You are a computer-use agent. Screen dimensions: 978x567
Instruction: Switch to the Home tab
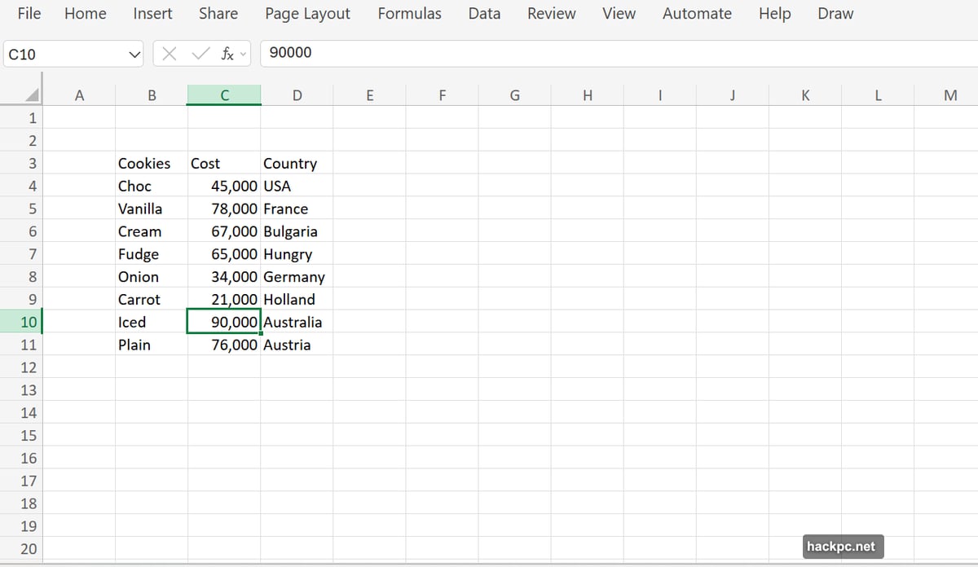(85, 13)
